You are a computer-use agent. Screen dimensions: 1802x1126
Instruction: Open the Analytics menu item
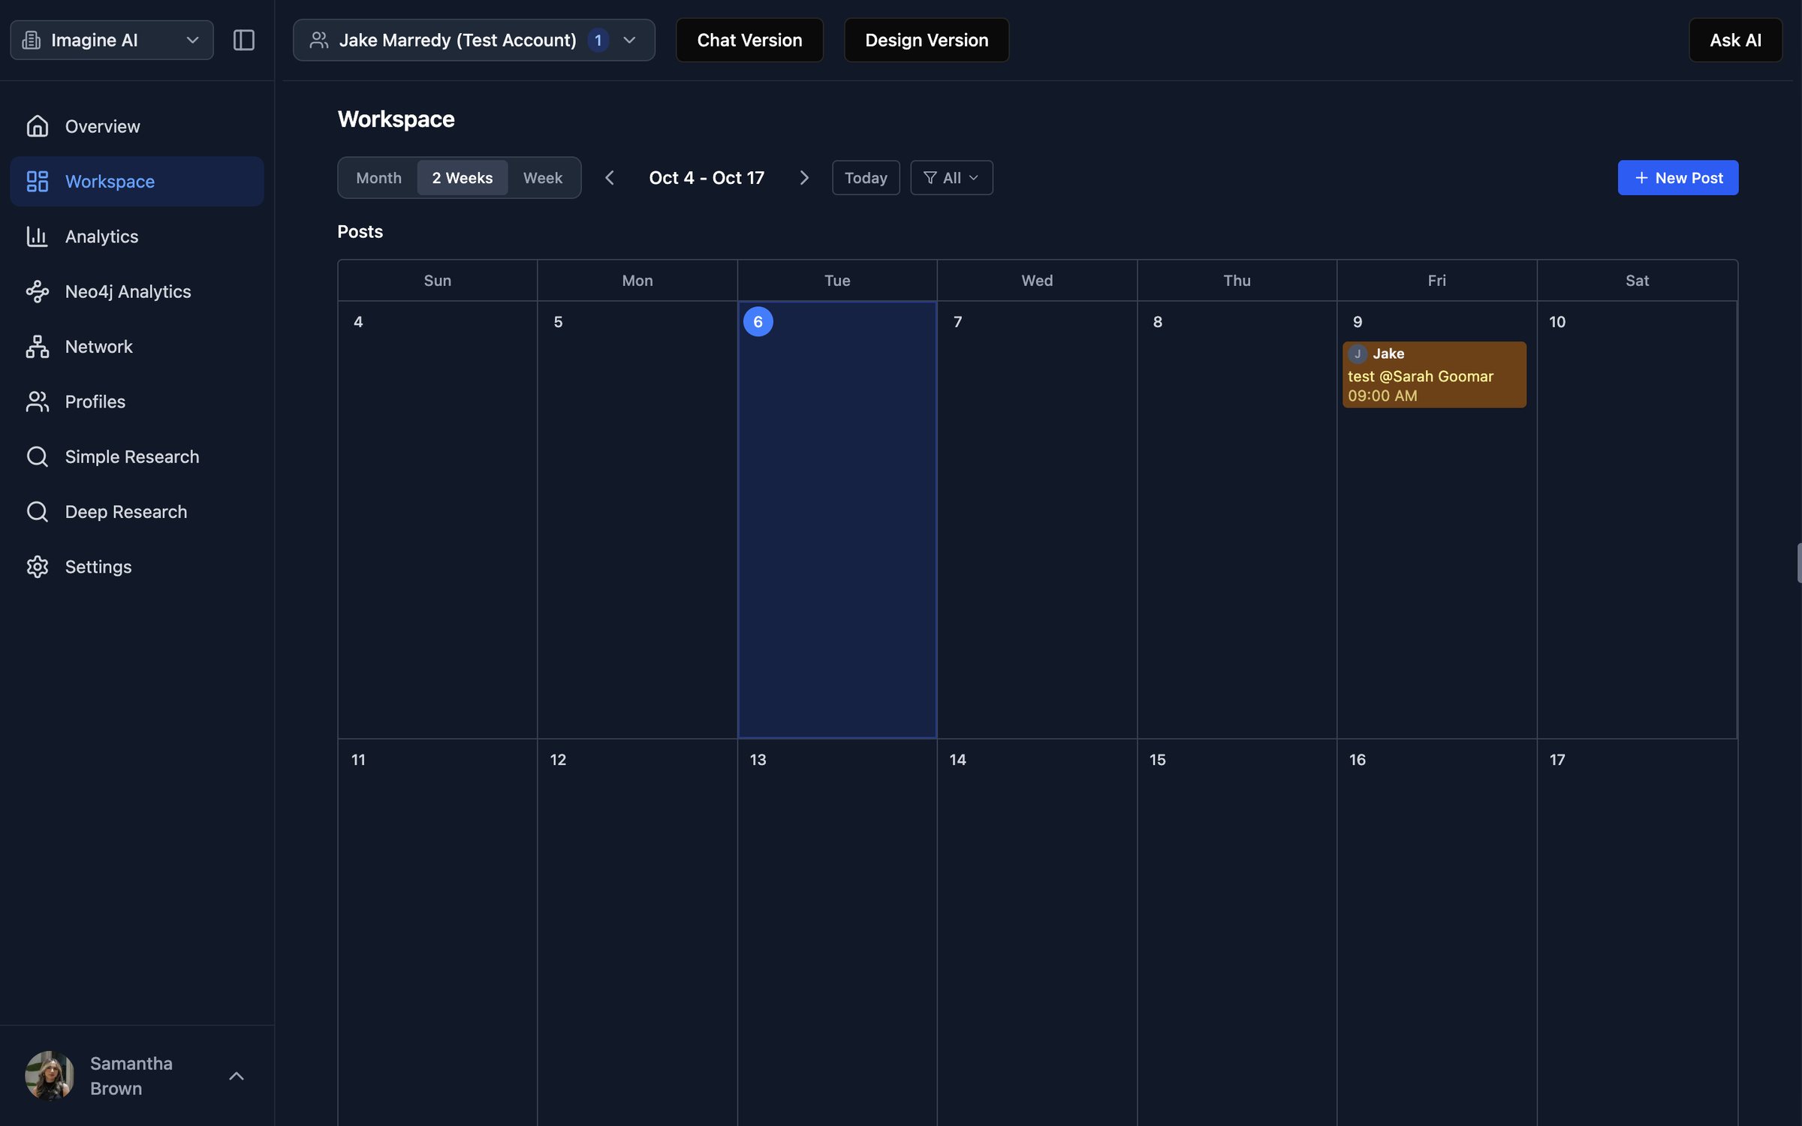coord(137,236)
